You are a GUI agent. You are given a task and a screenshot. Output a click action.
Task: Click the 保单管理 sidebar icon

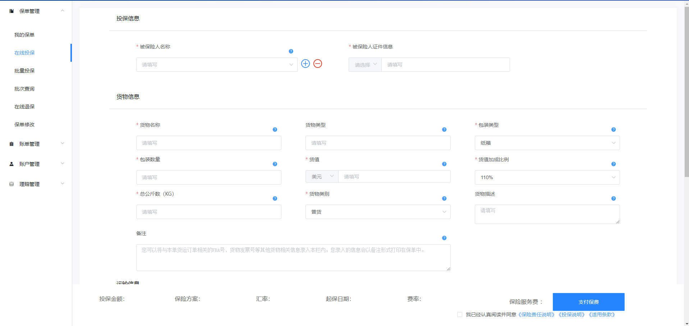point(12,11)
